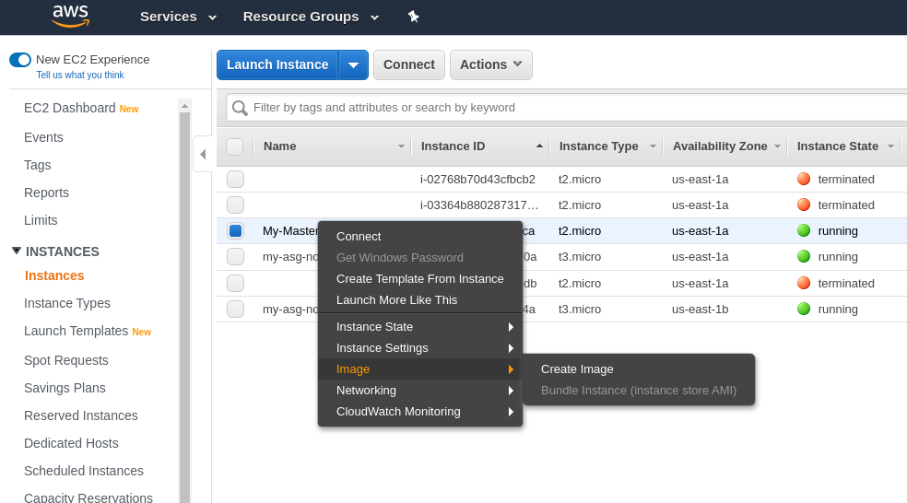This screenshot has height=503, width=907.
Task: Click the us-east-1b availability zone cell
Action: coord(700,309)
